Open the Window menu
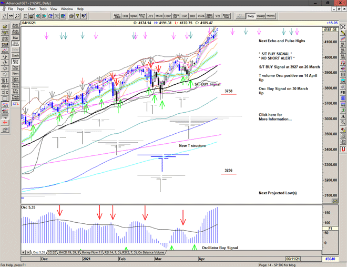The width and height of the screenshot is (347, 267). pyautogui.click(x=67, y=9)
